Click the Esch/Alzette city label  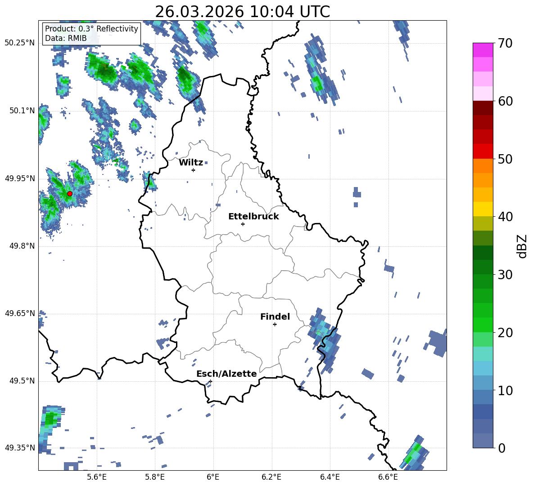227,374
